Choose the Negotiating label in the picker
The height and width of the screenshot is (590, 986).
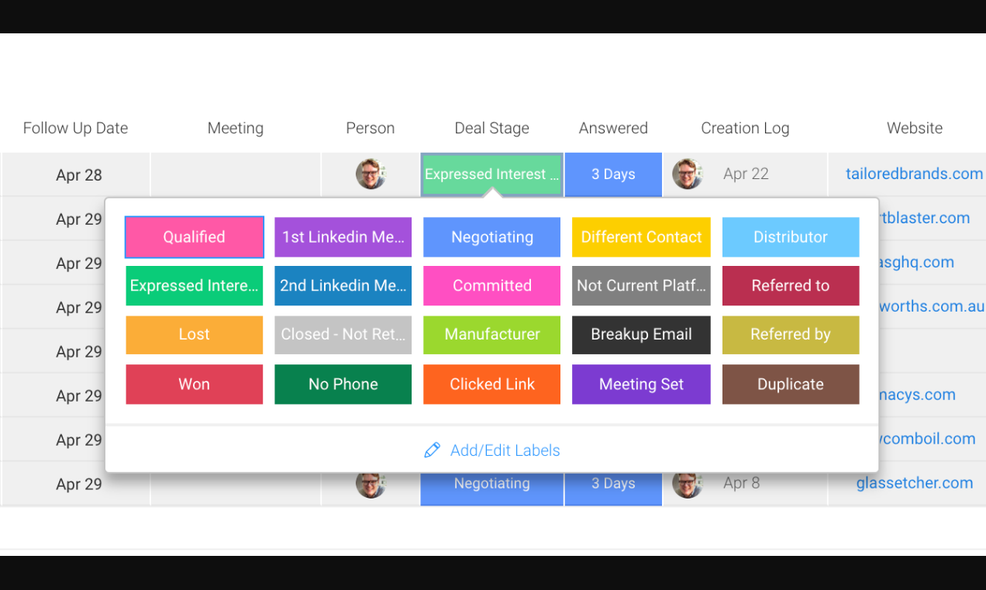(492, 237)
